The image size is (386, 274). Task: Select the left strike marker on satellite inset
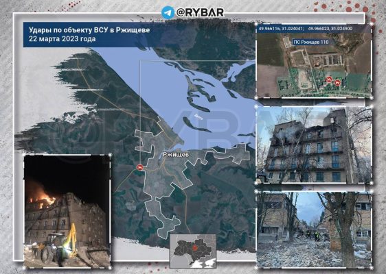coord(329,79)
